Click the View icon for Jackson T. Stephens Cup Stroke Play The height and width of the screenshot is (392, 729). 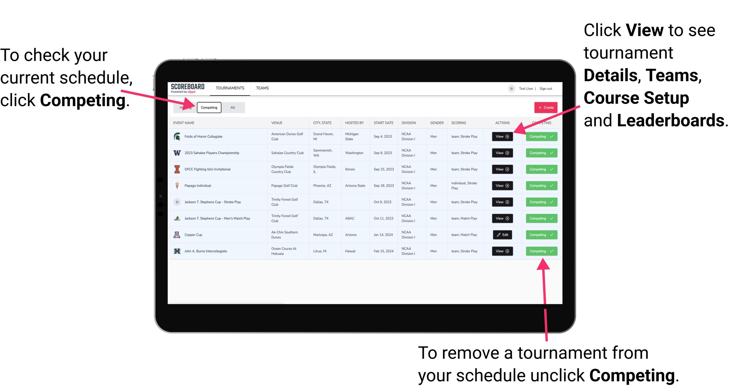coord(502,202)
